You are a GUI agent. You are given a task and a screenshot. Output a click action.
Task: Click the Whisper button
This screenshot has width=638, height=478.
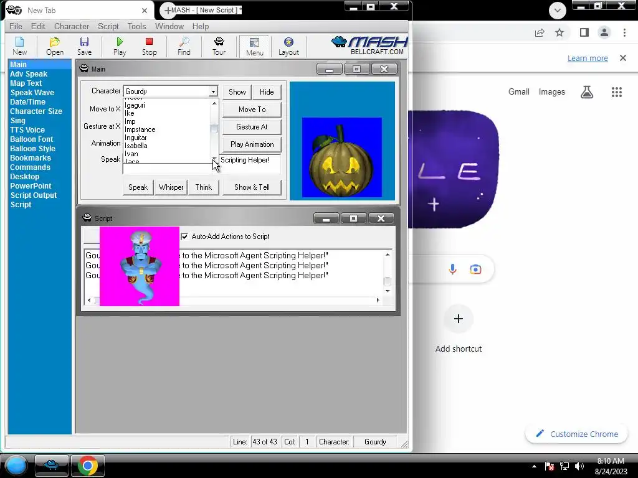[171, 187]
